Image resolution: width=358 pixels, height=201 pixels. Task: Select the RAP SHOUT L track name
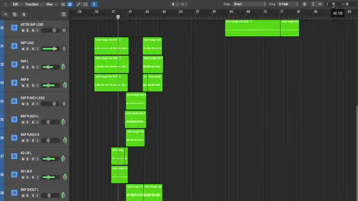click(30, 190)
